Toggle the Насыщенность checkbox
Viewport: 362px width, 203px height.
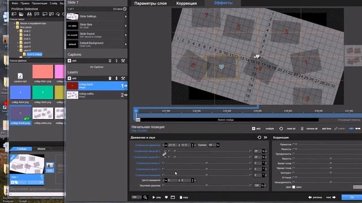pyautogui.click(x=294, y=182)
